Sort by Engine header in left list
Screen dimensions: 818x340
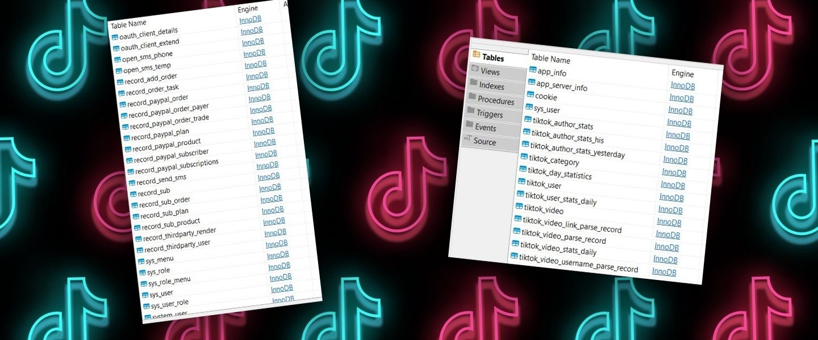point(248,8)
